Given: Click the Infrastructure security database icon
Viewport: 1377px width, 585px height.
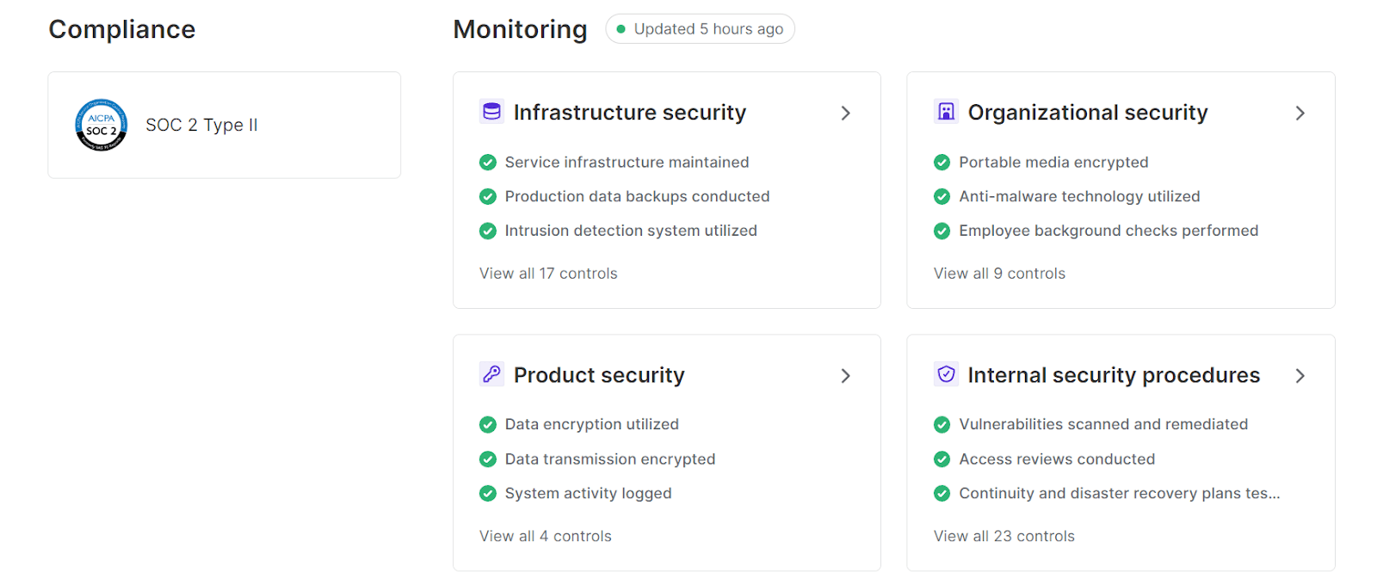Looking at the screenshot, I should click(491, 112).
